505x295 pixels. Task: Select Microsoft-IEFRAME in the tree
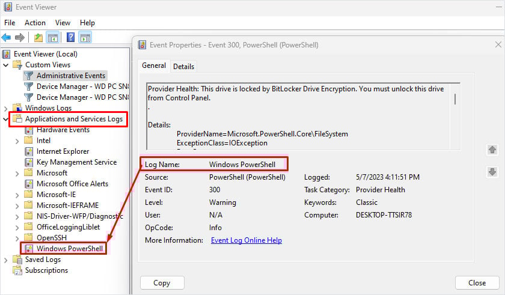point(67,205)
